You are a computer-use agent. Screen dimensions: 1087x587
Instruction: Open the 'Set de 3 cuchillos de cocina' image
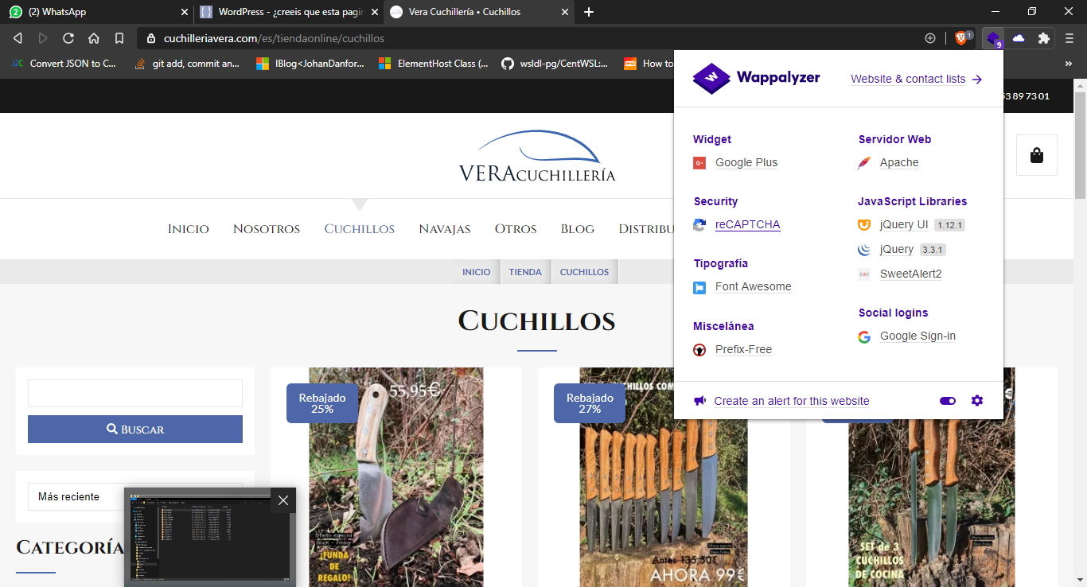932,477
